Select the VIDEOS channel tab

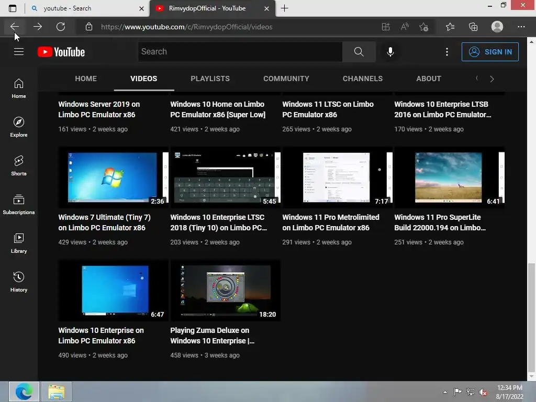(143, 79)
